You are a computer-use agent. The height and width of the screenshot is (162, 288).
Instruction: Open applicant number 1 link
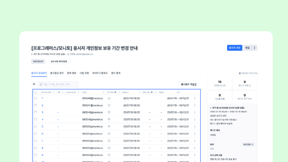[x=42, y=98]
